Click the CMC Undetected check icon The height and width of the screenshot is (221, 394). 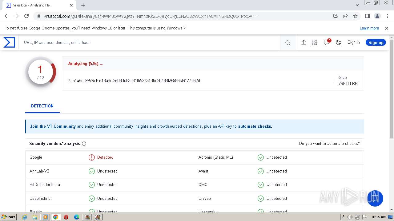tap(261, 185)
